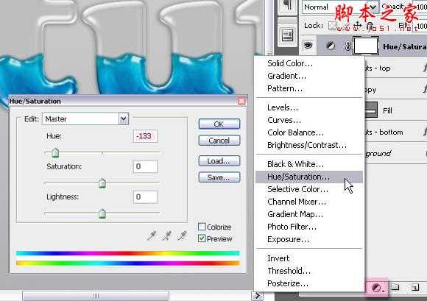Click the new group folder icon

(395, 287)
